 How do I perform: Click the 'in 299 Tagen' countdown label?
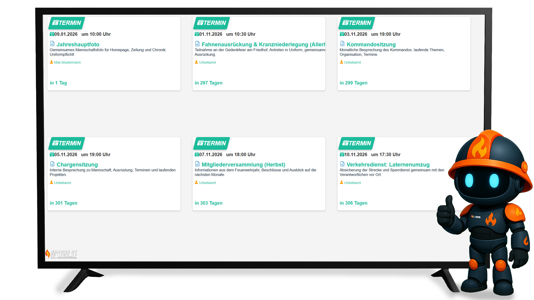click(353, 83)
